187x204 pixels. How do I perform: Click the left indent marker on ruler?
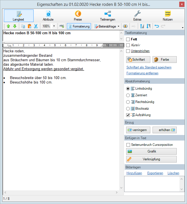(10, 46)
